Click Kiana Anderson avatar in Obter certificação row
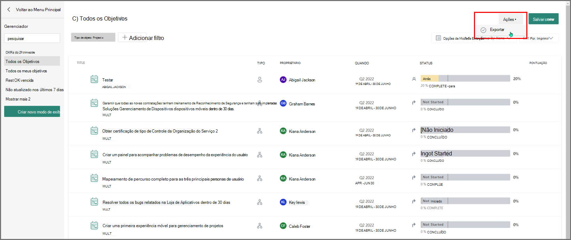Viewport: 571px width, 240px height. [x=283, y=131]
